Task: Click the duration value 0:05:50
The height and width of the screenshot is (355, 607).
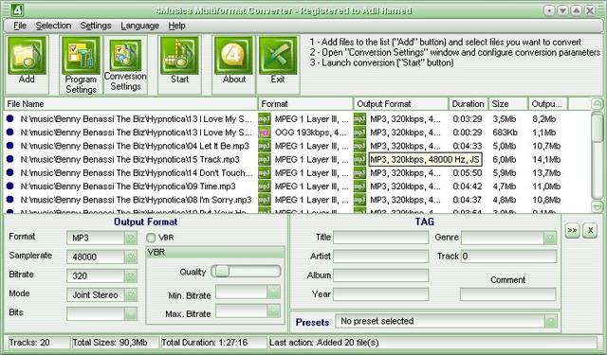Action: (x=468, y=173)
